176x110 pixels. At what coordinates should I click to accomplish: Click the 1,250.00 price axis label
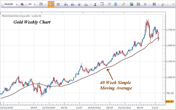[171, 61]
